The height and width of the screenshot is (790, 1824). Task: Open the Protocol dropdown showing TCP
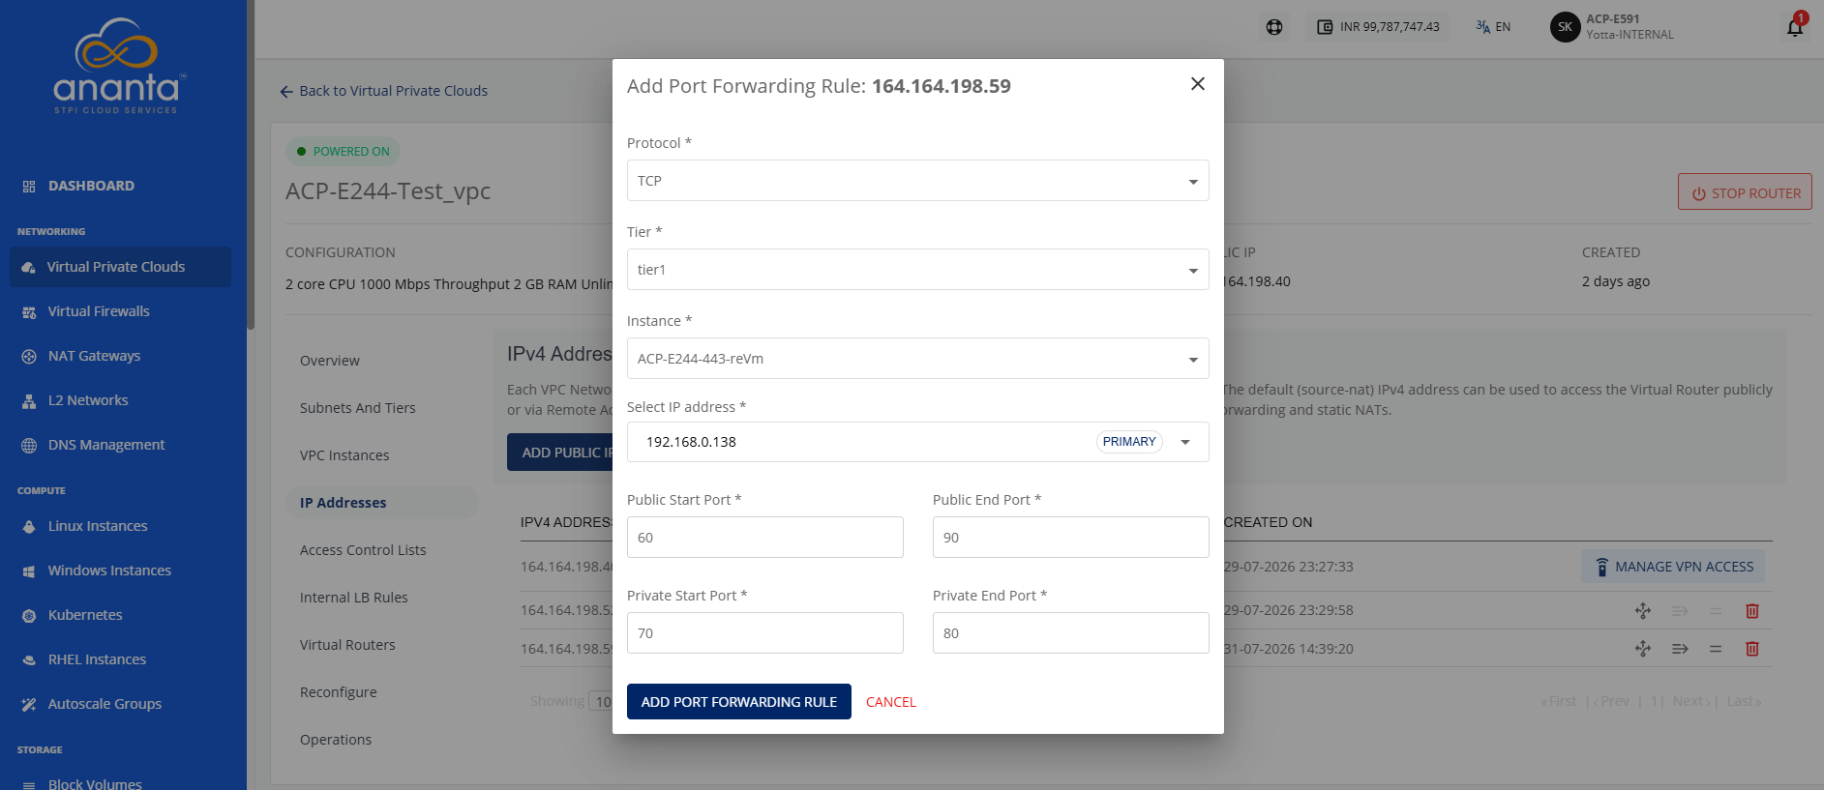click(917, 181)
